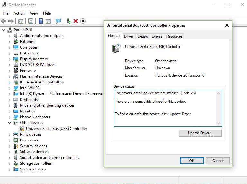This screenshot has height=184, width=247.
Task: Click Cancel in the Properties dialog
Action: pos(218,161)
